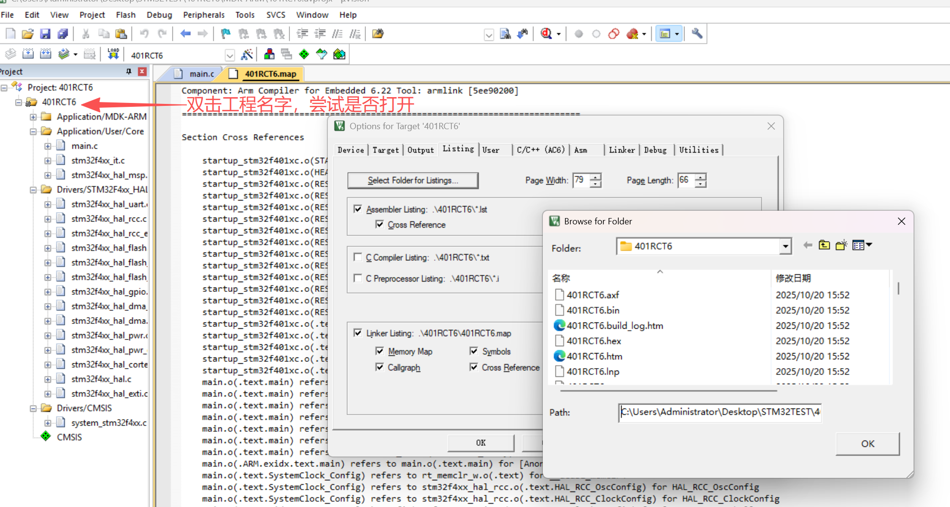Viewport: 950px width, 507px height.
Task: Create a new folder in Browse for Folder
Action: [841, 245]
